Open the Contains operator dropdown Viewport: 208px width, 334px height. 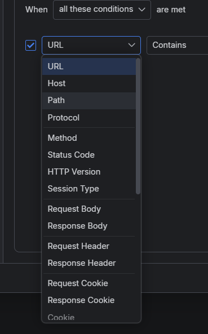[178, 45]
